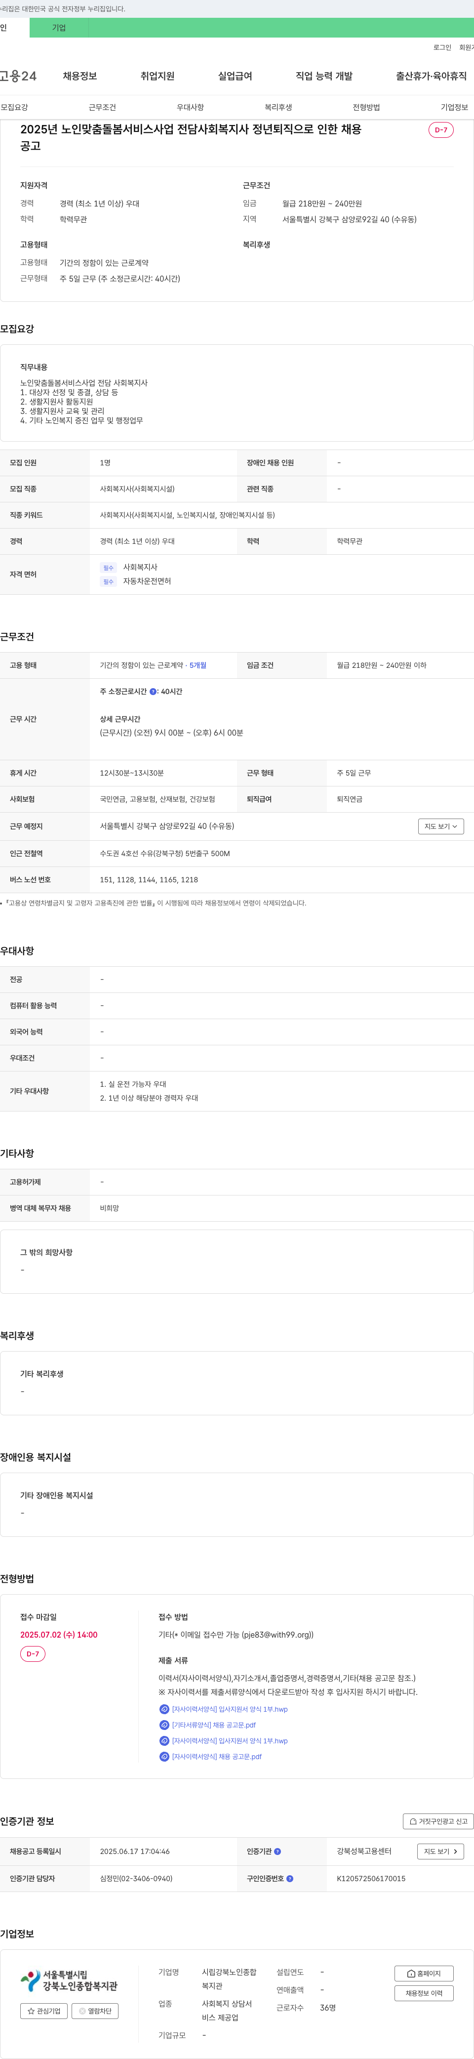474x2059 pixels.
Task: Jump to the 기업정보 section tab
Action: 454,107
